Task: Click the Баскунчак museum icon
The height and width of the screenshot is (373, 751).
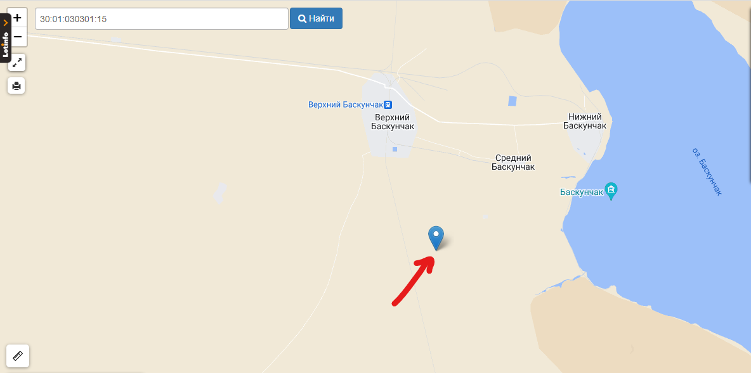Action: (x=611, y=191)
